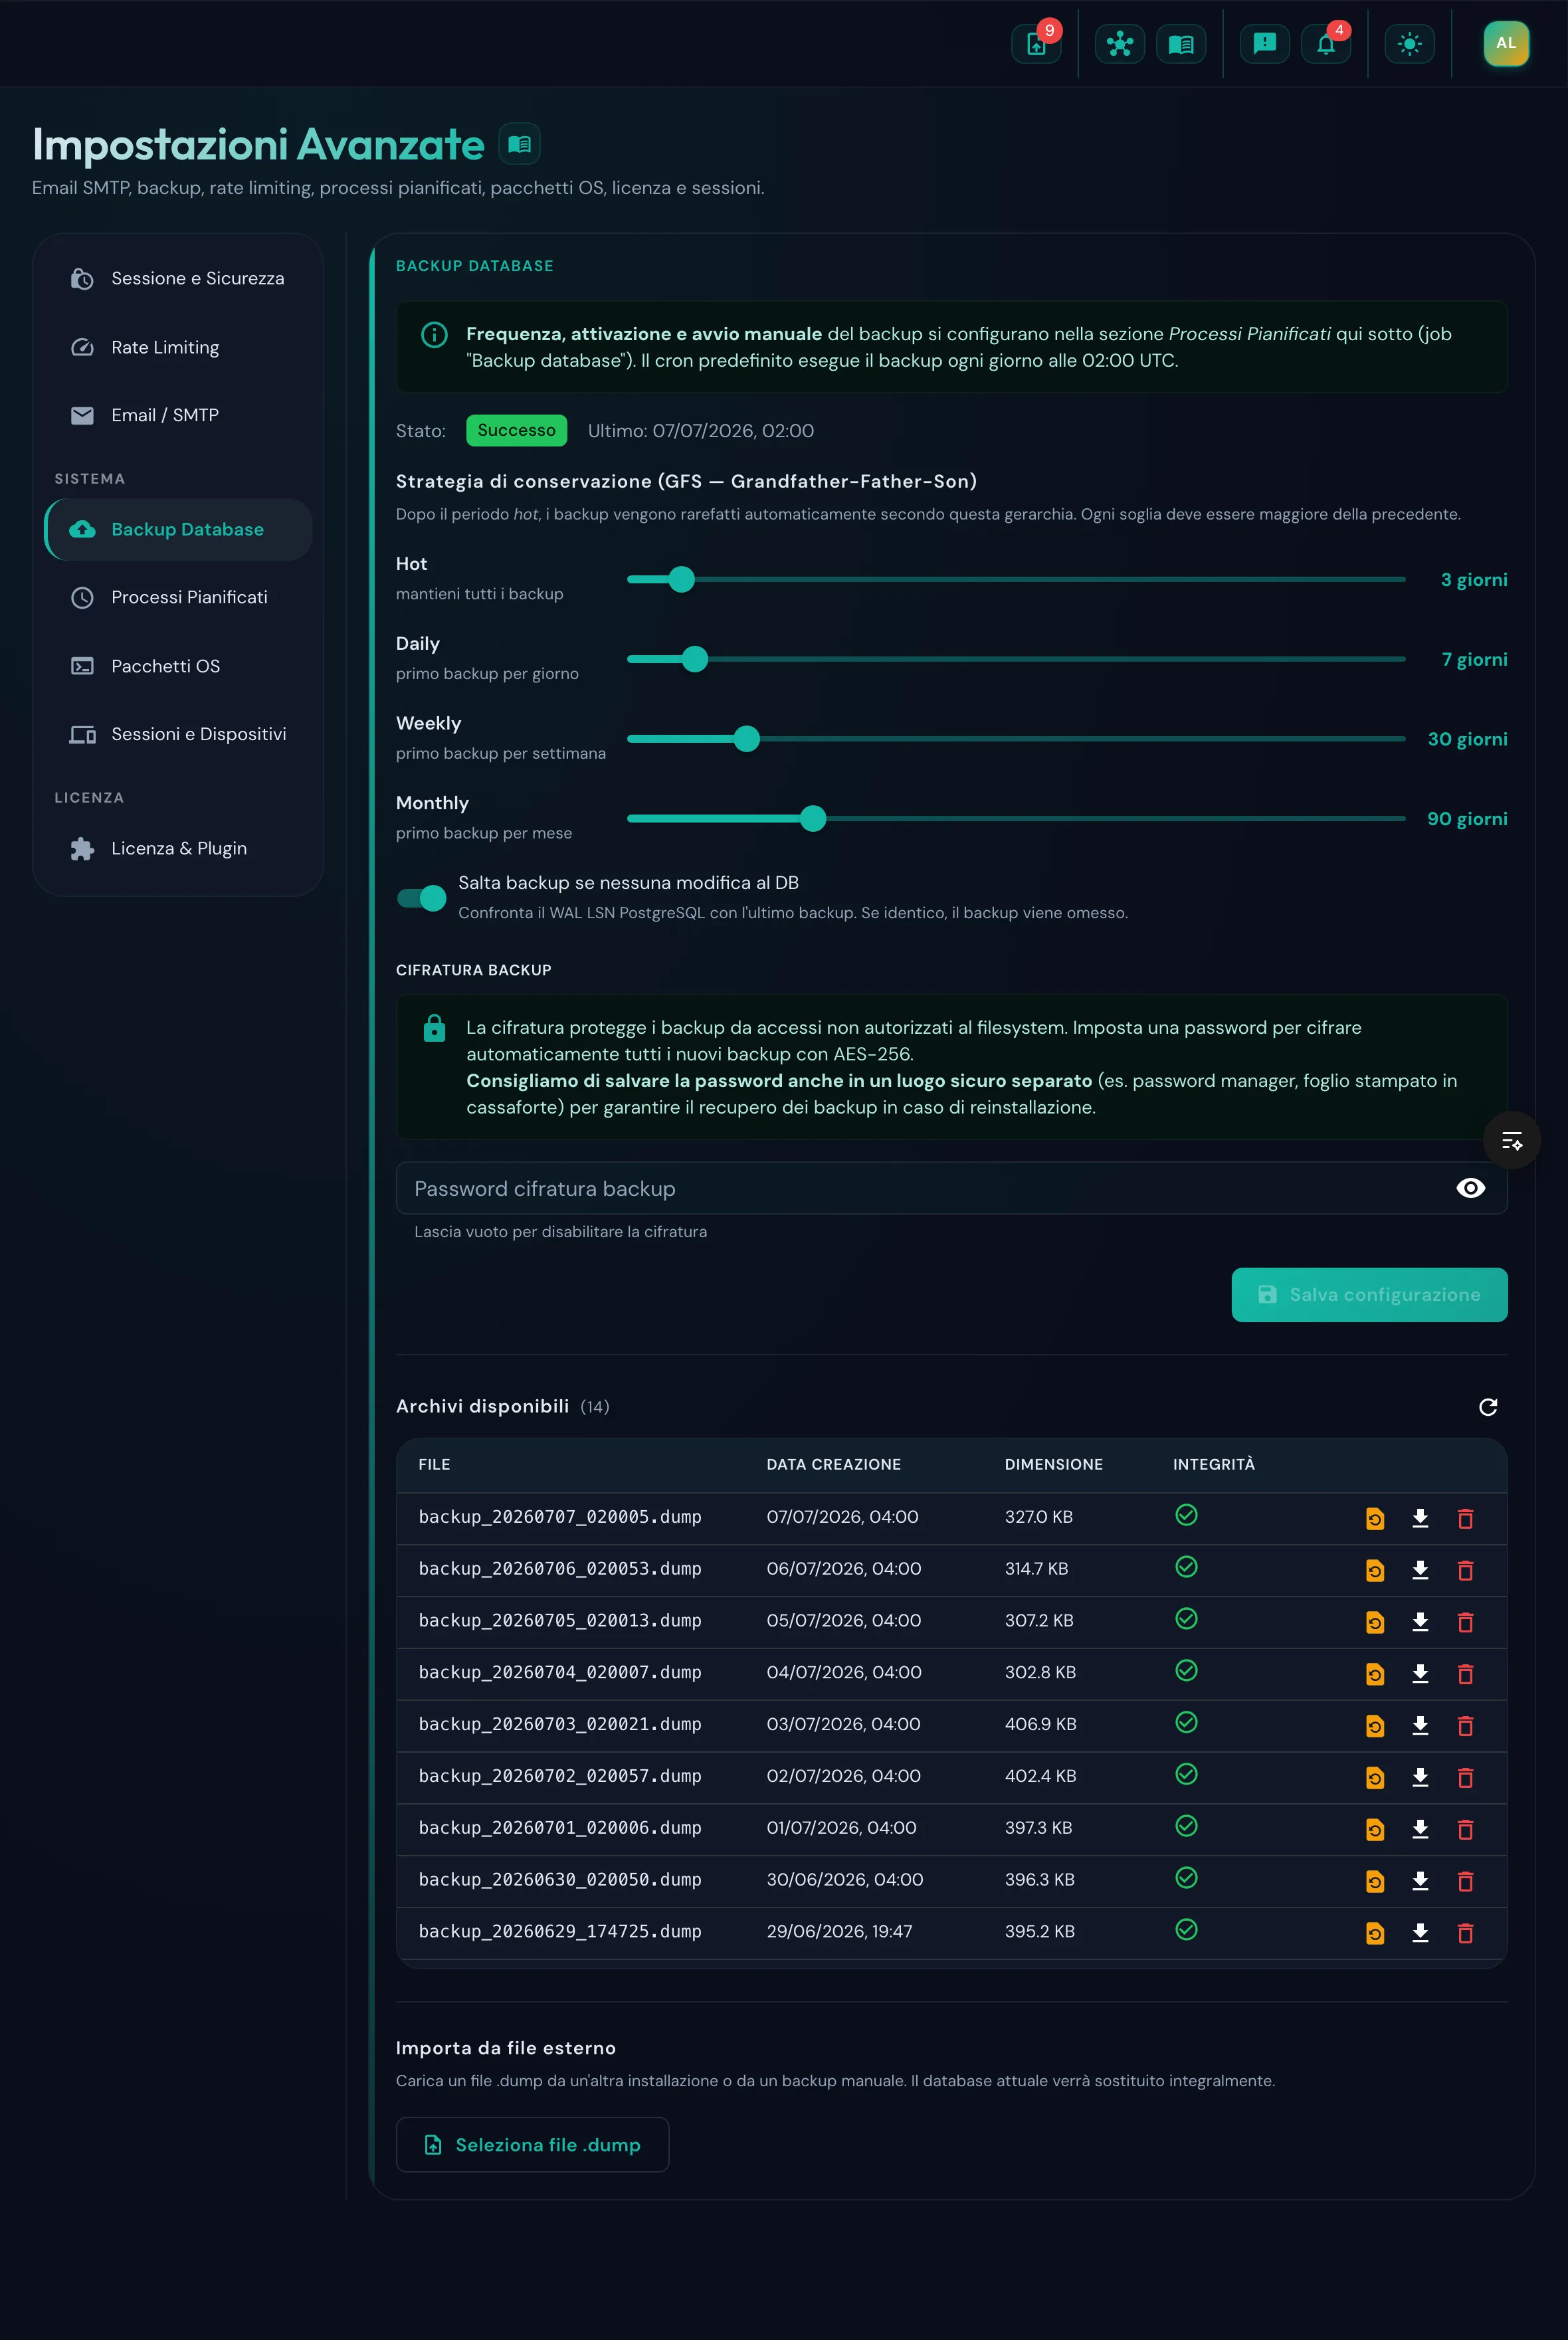The height and width of the screenshot is (2340, 1568).
Task: Click the Daily retention slider handle
Action: [695, 659]
